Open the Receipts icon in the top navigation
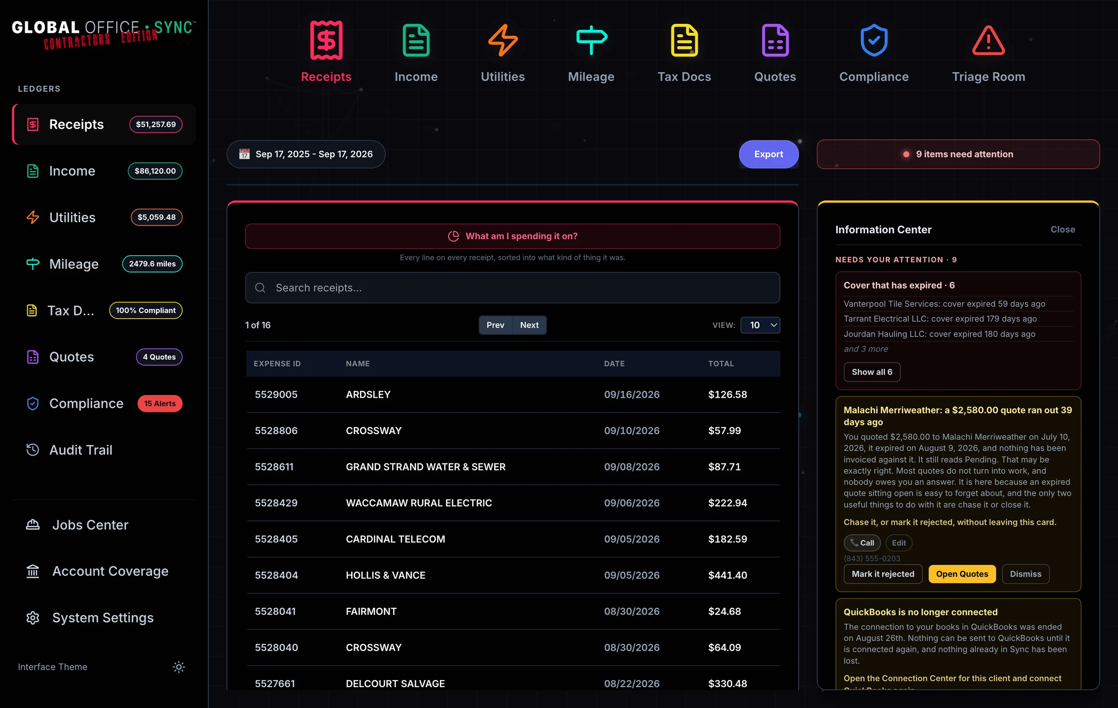Viewport: 1118px width, 708px height. (x=326, y=40)
